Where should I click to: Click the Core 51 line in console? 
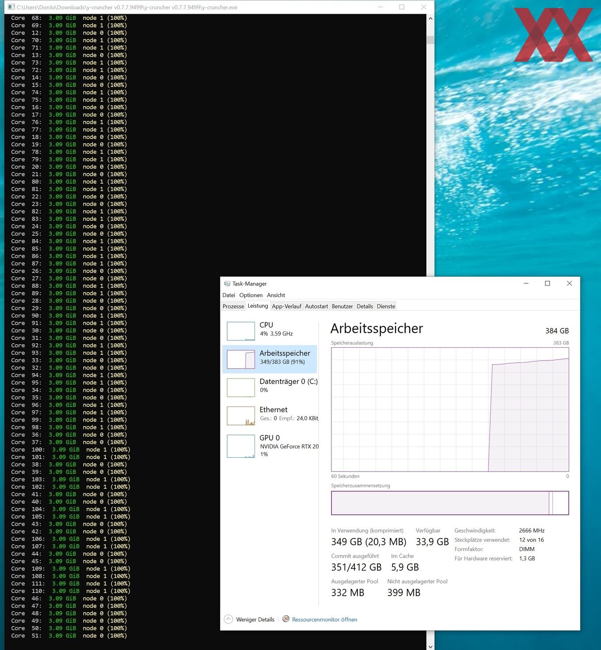(x=69, y=636)
